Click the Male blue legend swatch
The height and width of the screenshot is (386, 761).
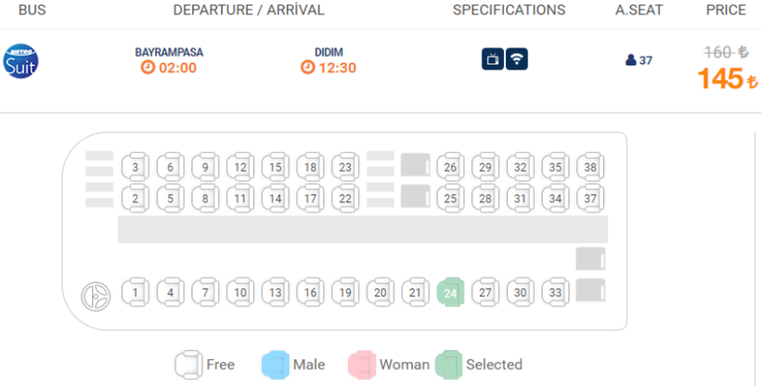point(276,364)
